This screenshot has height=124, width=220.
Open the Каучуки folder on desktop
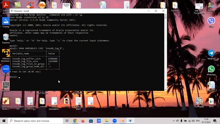pyautogui.click(x=175, y=6)
